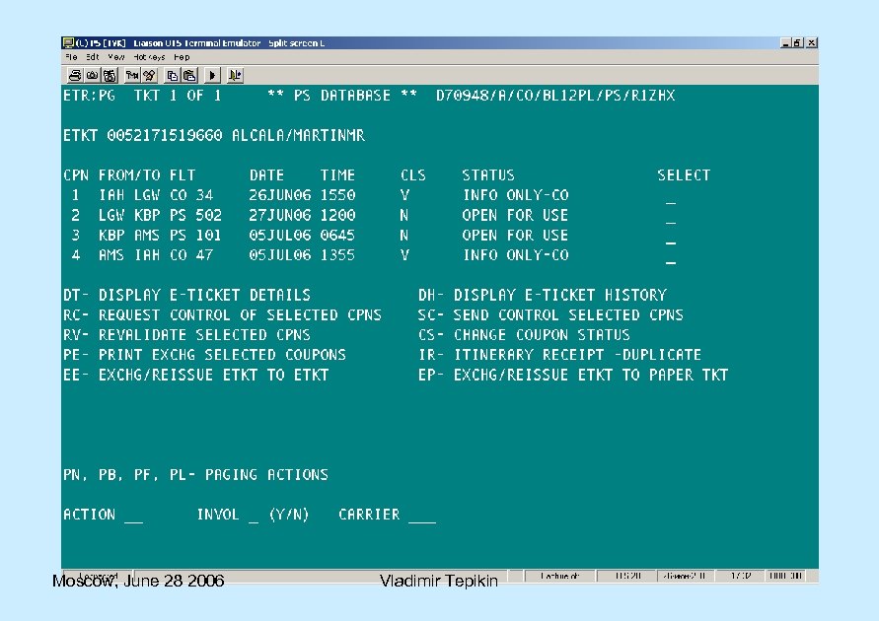Click the ETR:PG text
879x621 pixels.
click(89, 96)
